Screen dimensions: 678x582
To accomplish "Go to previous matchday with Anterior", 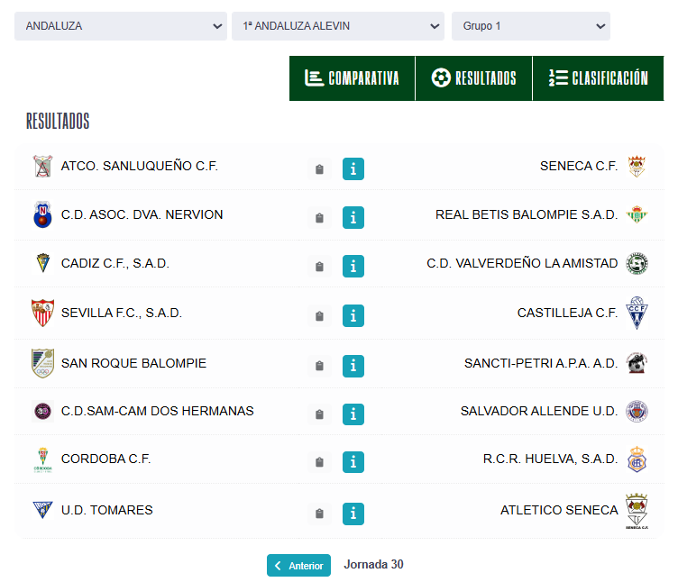I will coord(298,565).
